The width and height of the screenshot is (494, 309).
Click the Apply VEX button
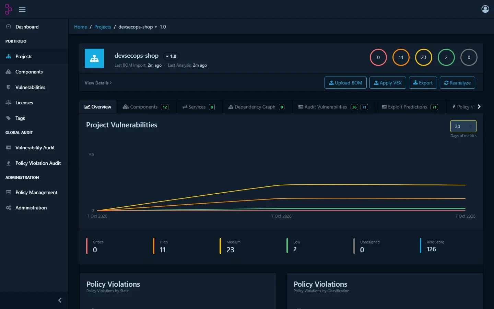pos(388,83)
